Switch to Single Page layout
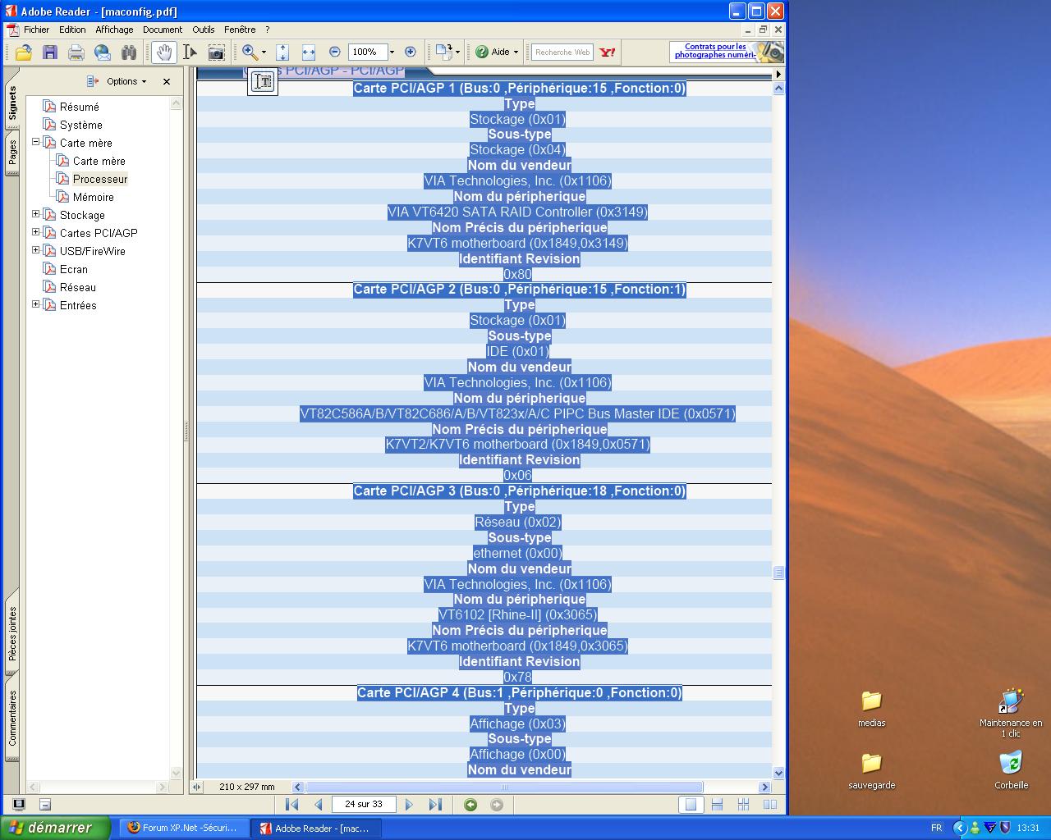 click(691, 805)
